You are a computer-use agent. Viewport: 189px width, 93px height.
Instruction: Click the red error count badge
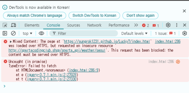[145, 25]
